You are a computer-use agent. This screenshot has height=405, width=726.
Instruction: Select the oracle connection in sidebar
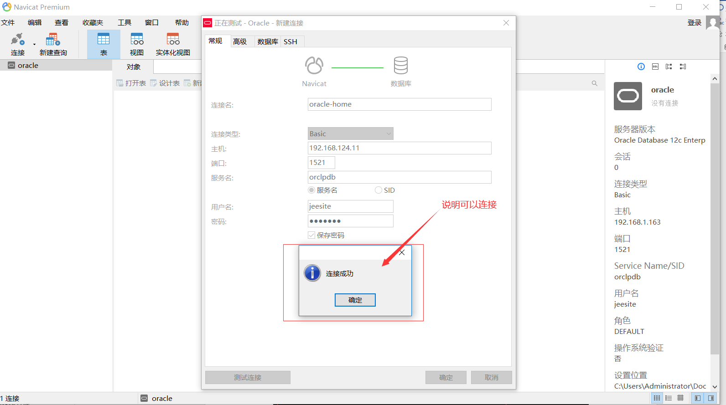tap(56, 65)
